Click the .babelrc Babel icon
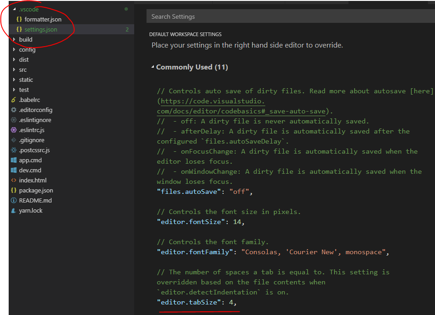The height and width of the screenshot is (315, 435). 13,100
